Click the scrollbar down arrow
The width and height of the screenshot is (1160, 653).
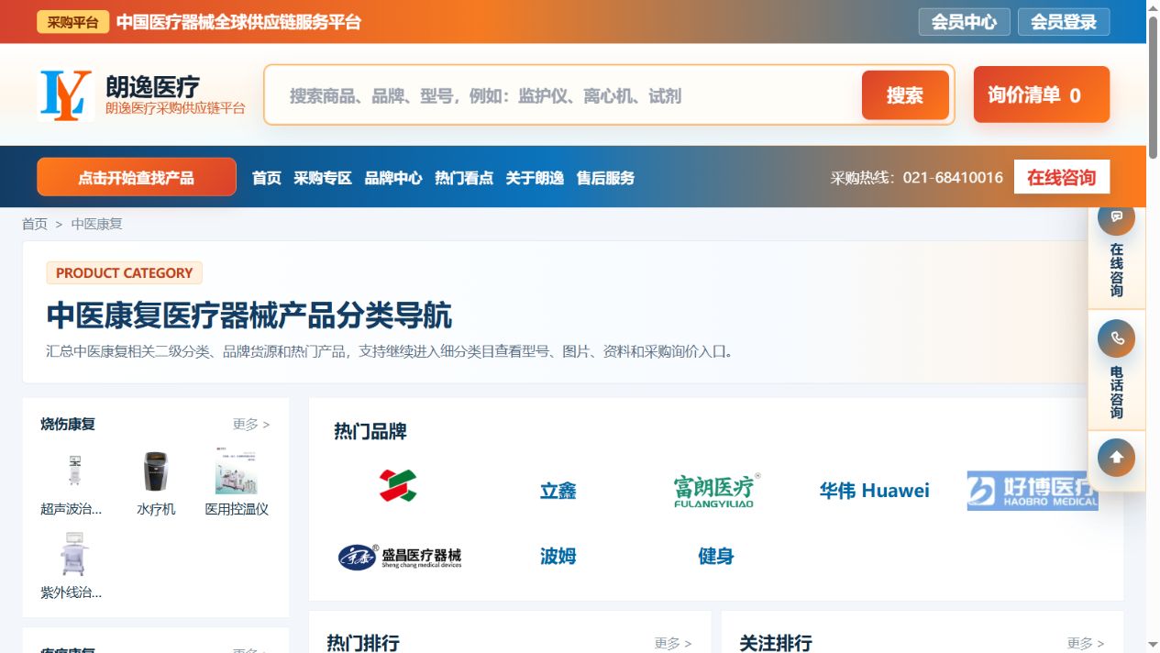pyautogui.click(x=1153, y=645)
